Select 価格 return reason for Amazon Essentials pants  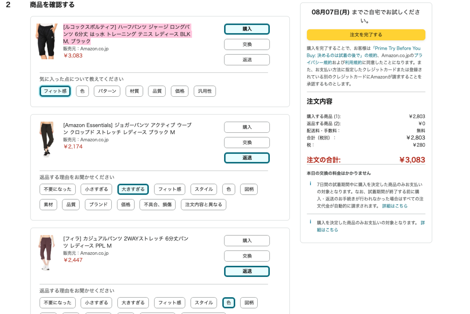pyautogui.click(x=126, y=205)
